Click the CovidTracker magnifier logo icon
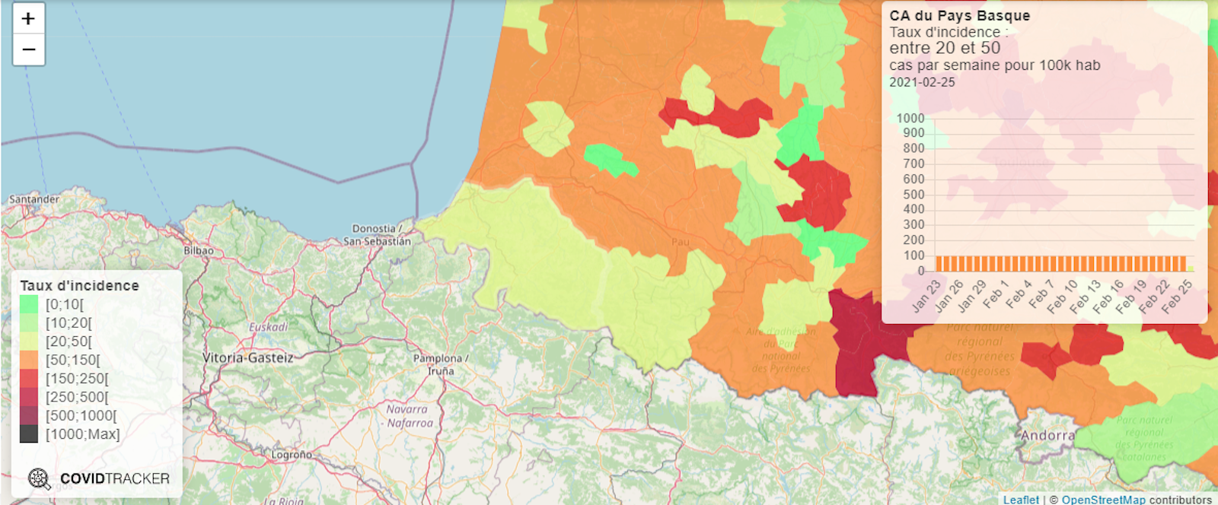The width and height of the screenshot is (1218, 505). point(39,478)
